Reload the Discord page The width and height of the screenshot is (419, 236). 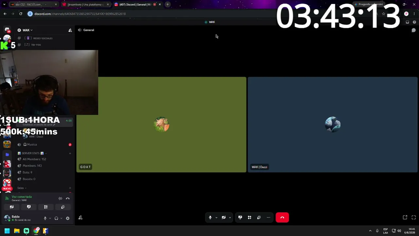pyautogui.click(x=21, y=14)
